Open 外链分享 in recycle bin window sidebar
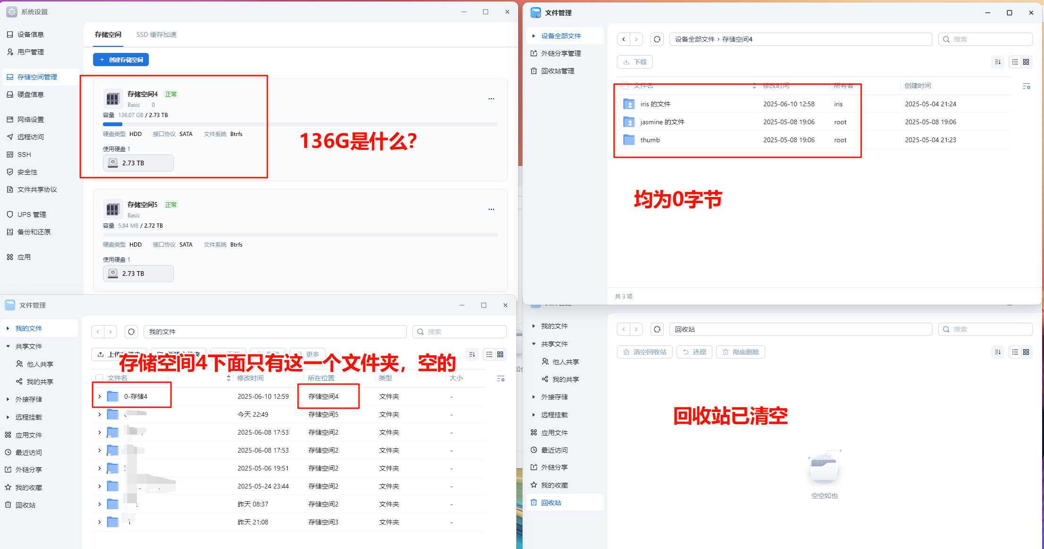This screenshot has height=549, width=1044. click(555, 467)
